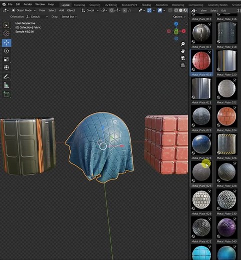Open the asset browser View menu
This screenshot has width=241, height=260.
click(203, 10)
